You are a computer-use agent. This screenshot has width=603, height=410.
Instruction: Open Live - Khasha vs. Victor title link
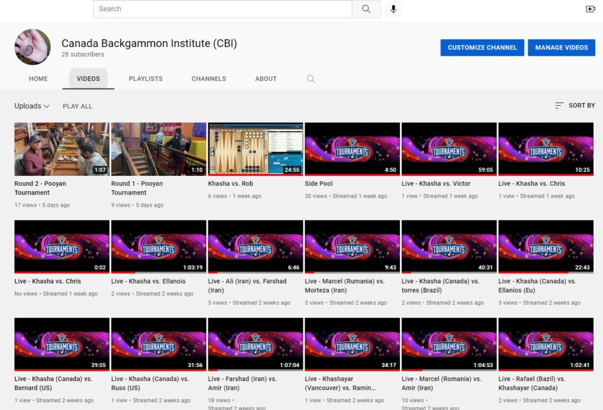pos(436,184)
